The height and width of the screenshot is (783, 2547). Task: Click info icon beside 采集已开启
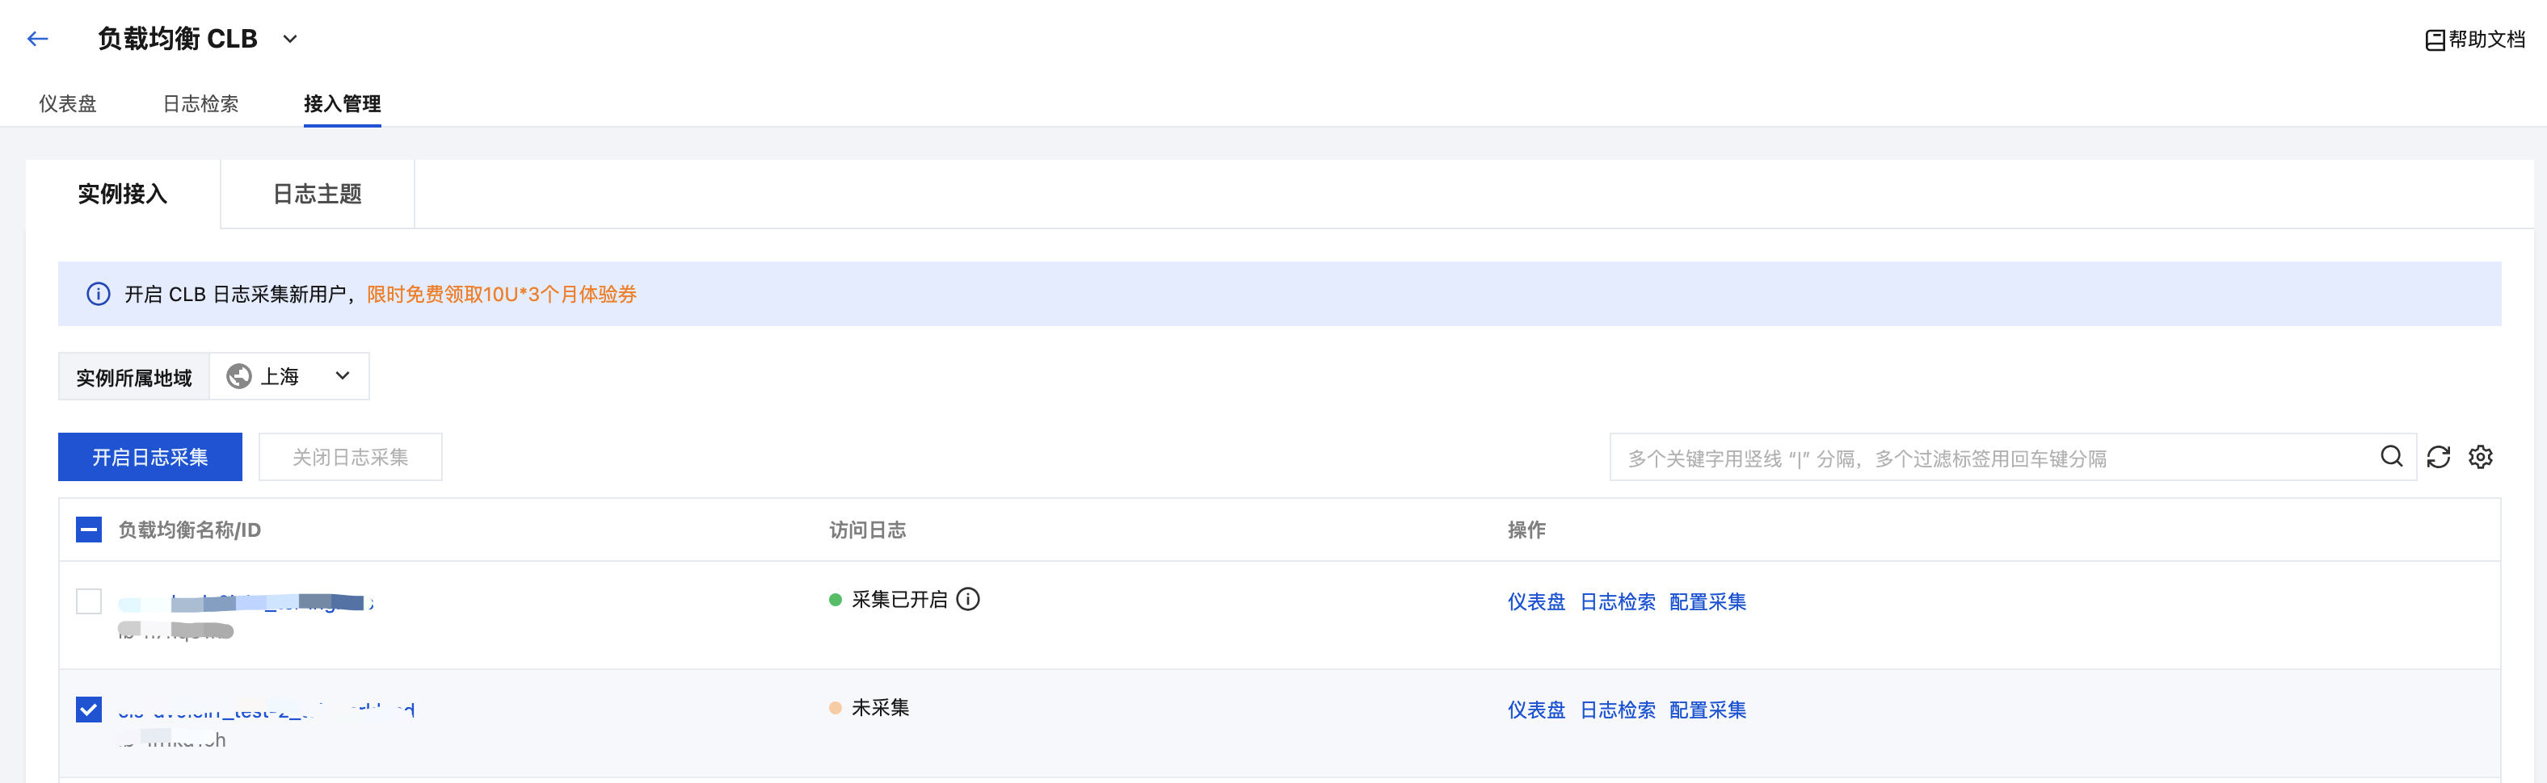point(969,599)
